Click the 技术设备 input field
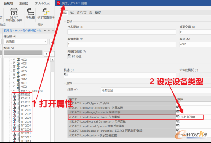Screen dimensions: 211x143 [121, 32]
